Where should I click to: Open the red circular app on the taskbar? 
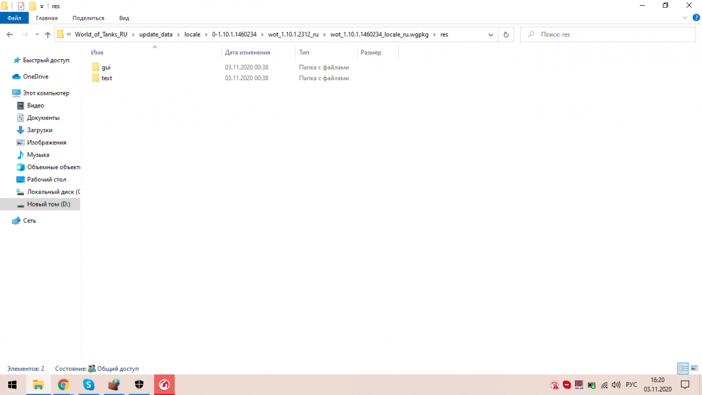pos(164,384)
